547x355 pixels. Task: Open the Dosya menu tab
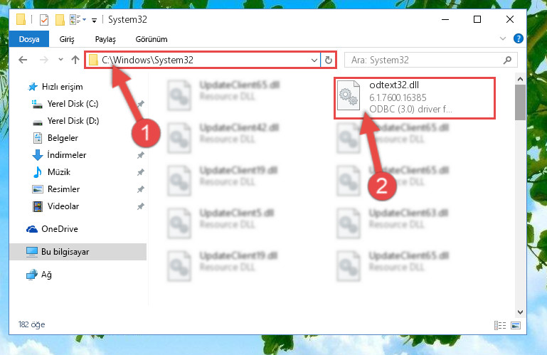(x=29, y=39)
